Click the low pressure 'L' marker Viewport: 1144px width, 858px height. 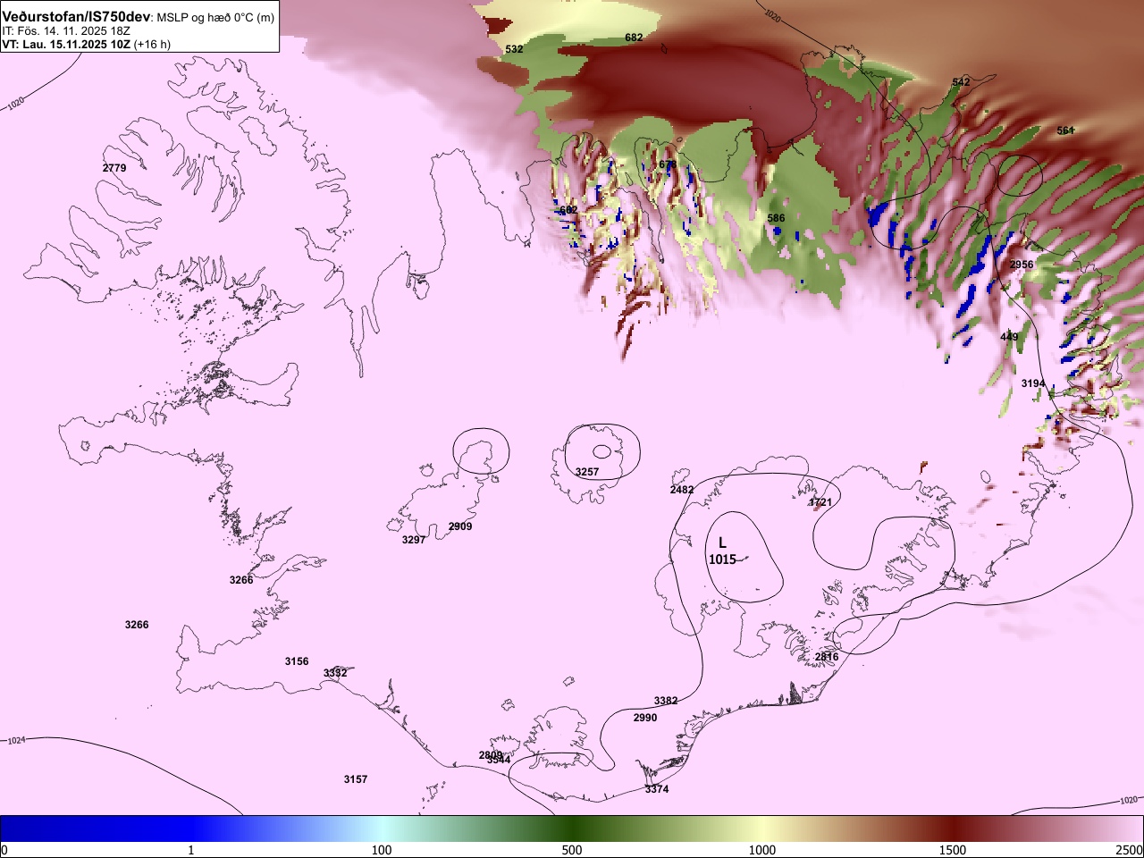(x=722, y=543)
